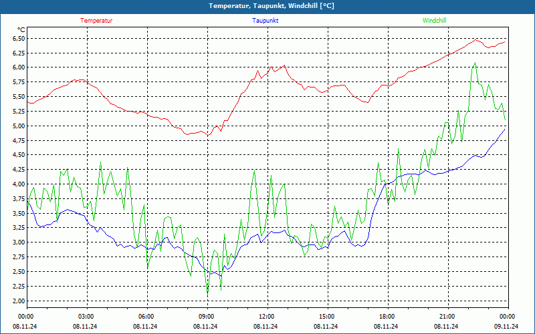Viewport: 535px width, 334px height.
Task: Click the 6,25 y-axis value
Action: pyautogui.click(x=19, y=53)
